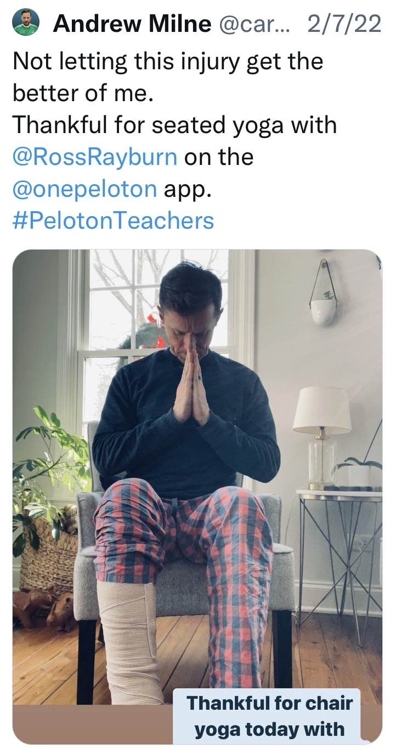Open the @RossRayburn mention
This screenshot has height=751, width=396.
[x=94, y=157]
